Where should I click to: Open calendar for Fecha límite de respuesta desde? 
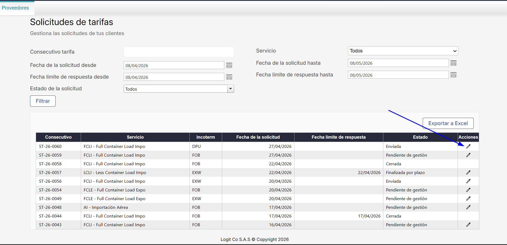point(229,77)
